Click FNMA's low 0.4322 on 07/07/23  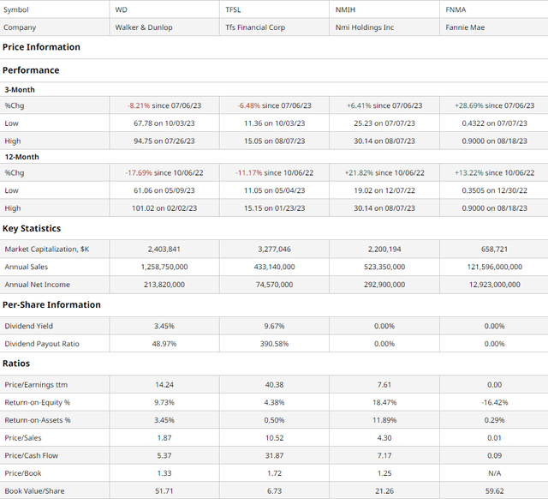click(495, 123)
